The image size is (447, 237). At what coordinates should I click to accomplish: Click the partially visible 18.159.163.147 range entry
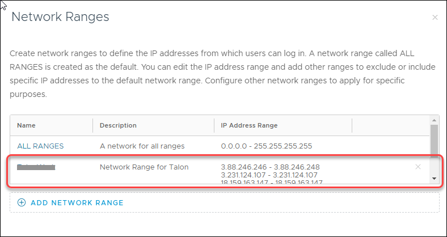(x=270, y=182)
